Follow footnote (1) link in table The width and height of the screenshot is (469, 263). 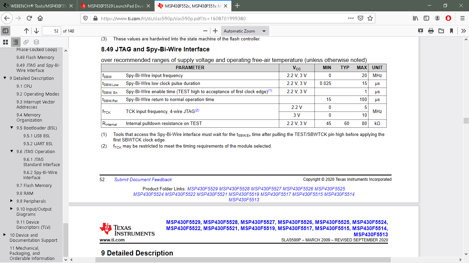pos(270,91)
